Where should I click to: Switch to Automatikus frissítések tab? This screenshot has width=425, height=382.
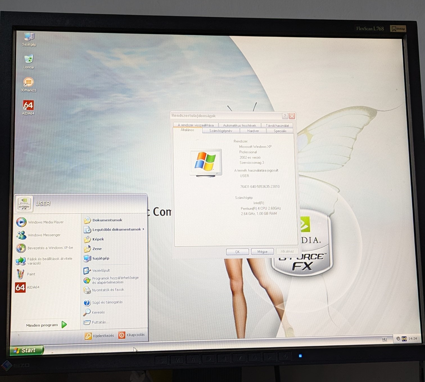(x=239, y=125)
